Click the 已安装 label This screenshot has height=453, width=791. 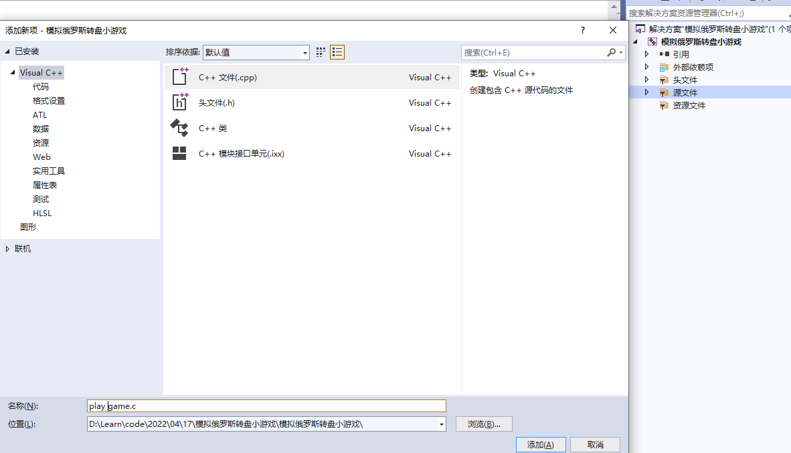pos(27,52)
